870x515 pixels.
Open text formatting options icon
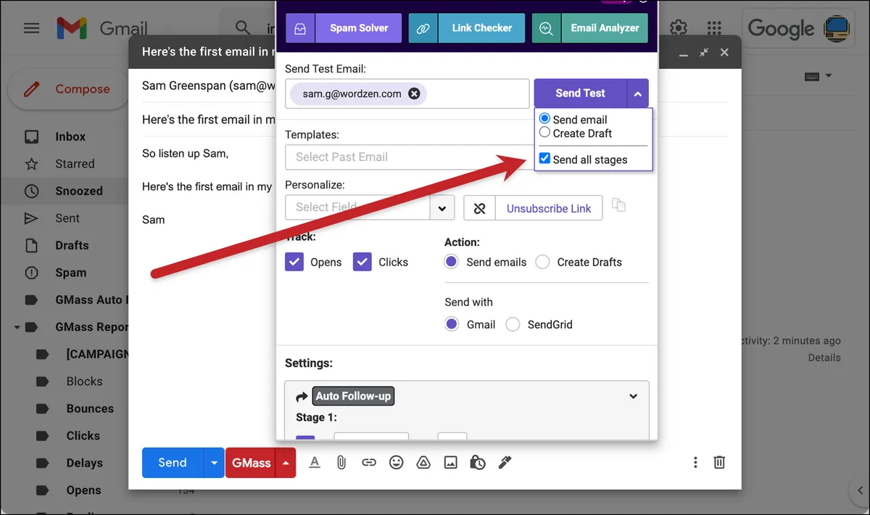click(315, 462)
